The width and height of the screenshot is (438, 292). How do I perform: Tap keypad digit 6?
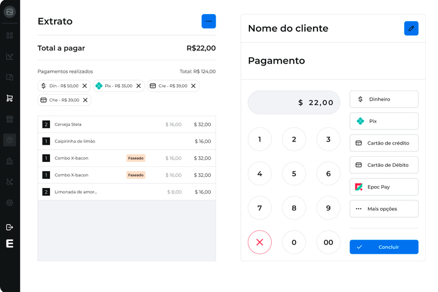pos(329,173)
